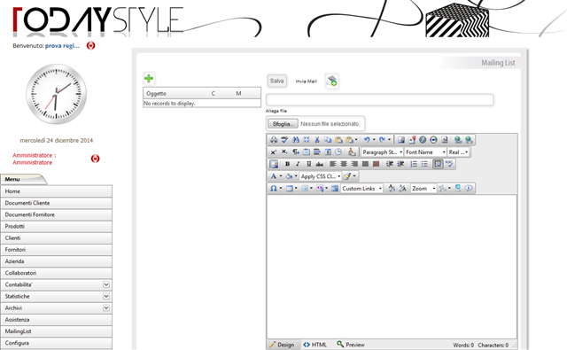The image size is (567, 350).
Task: Toggle Subscript formatting
Action: point(284,152)
